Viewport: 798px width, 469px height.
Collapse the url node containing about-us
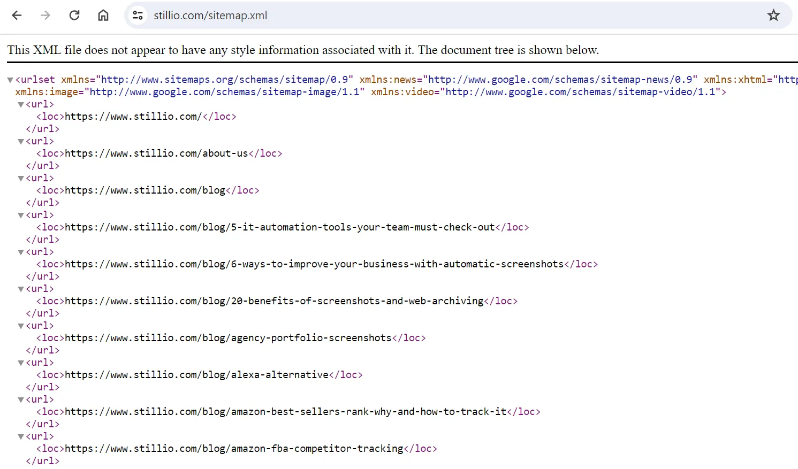pos(21,142)
